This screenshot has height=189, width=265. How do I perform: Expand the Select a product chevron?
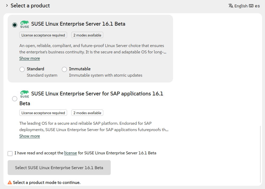(x=7, y=5)
